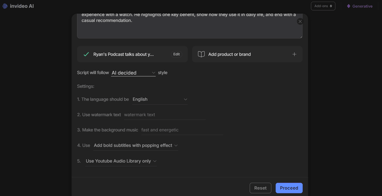Click the purple diamond icon next to Generative
This screenshot has width=382, height=196.
[348, 6]
